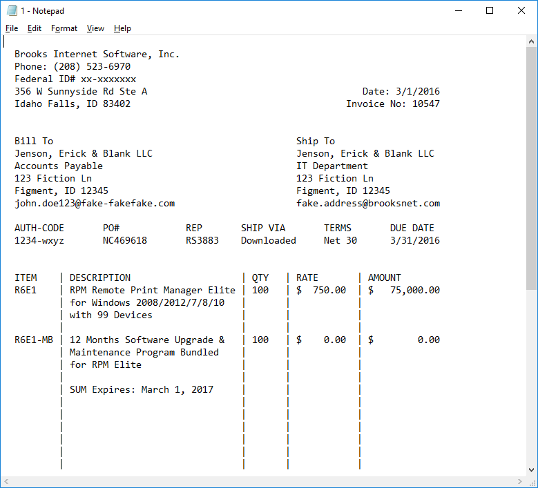Image resolution: width=538 pixels, height=488 pixels.
Task: Click the item code R6E1-MB
Action: click(34, 340)
